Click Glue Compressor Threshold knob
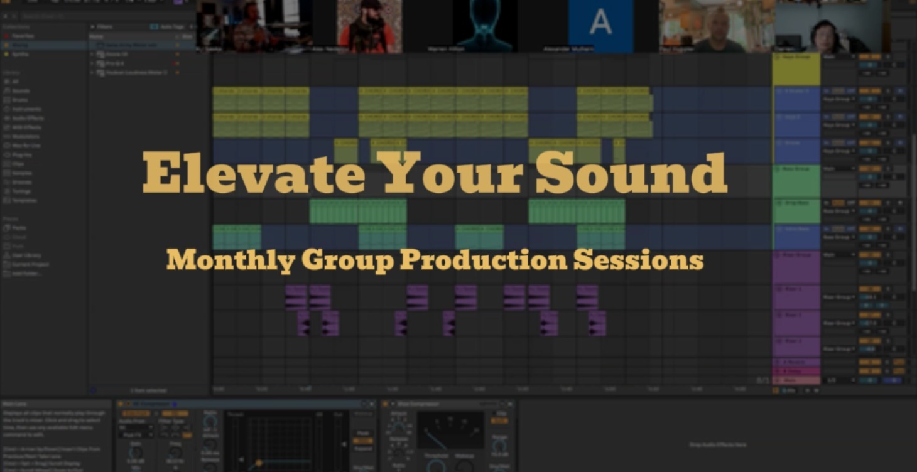The width and height of the screenshot is (917, 472). point(436,466)
